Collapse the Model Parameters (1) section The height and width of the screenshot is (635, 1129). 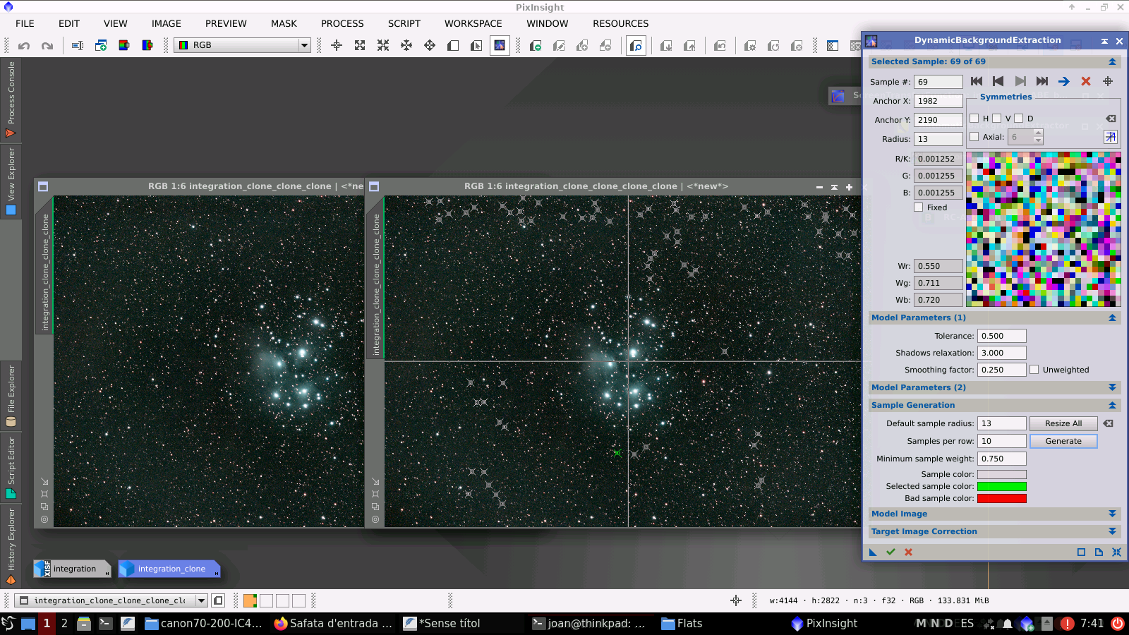(1113, 317)
